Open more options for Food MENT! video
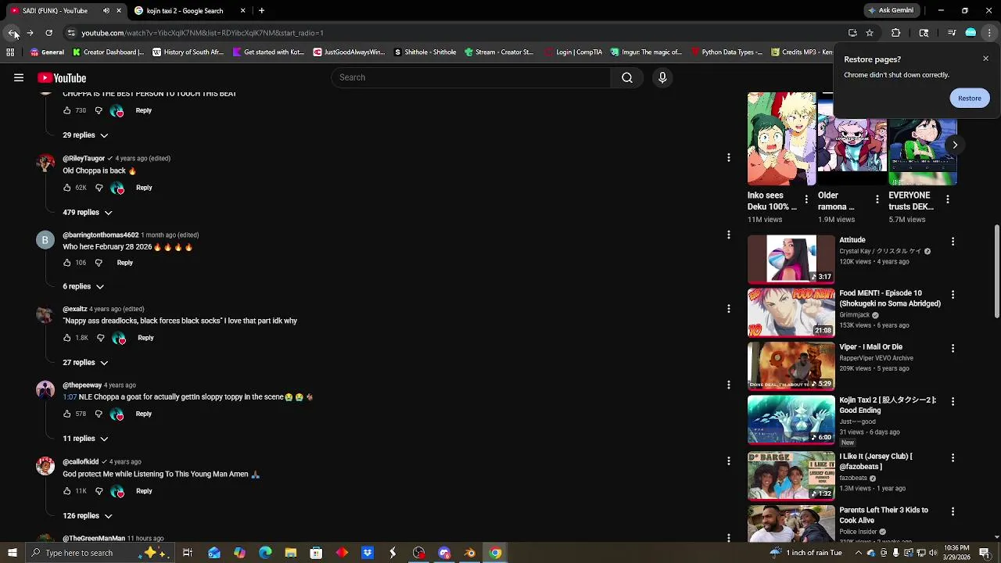Viewport: 1001px width, 563px height. pyautogui.click(x=953, y=295)
